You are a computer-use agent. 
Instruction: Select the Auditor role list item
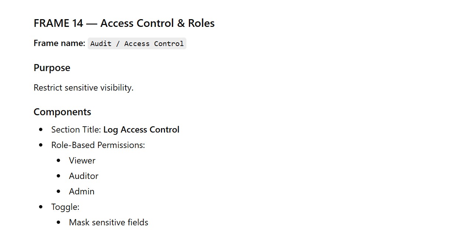(x=84, y=176)
